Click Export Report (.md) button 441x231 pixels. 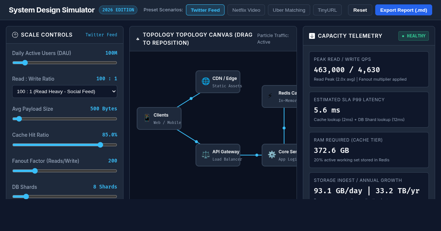tap(404, 10)
